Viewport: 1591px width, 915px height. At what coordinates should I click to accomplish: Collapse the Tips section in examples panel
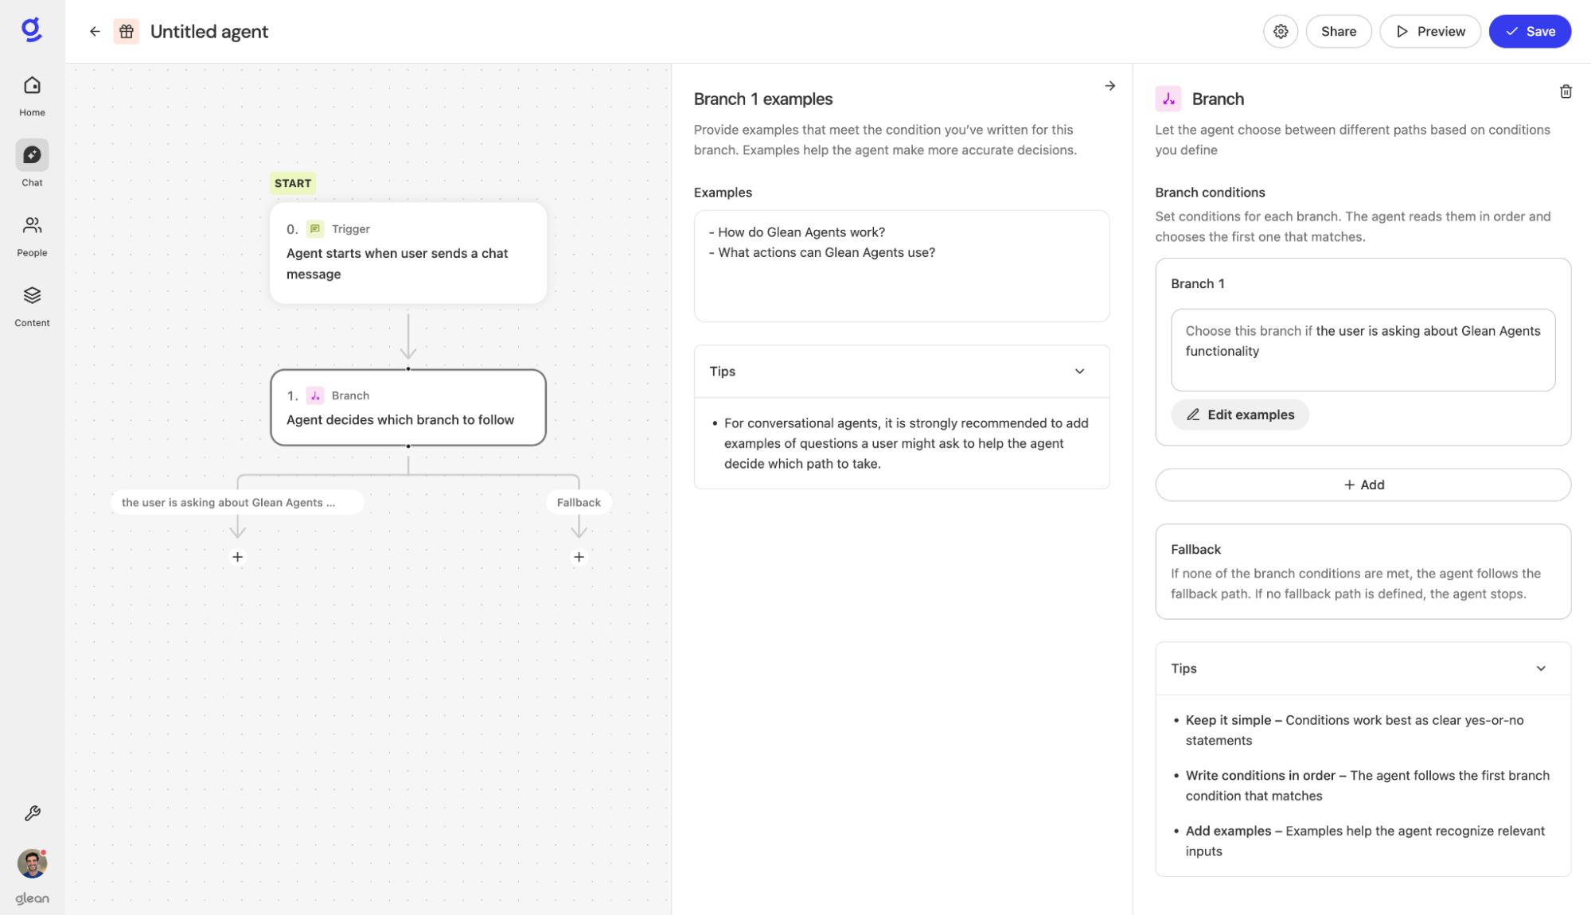1079,372
